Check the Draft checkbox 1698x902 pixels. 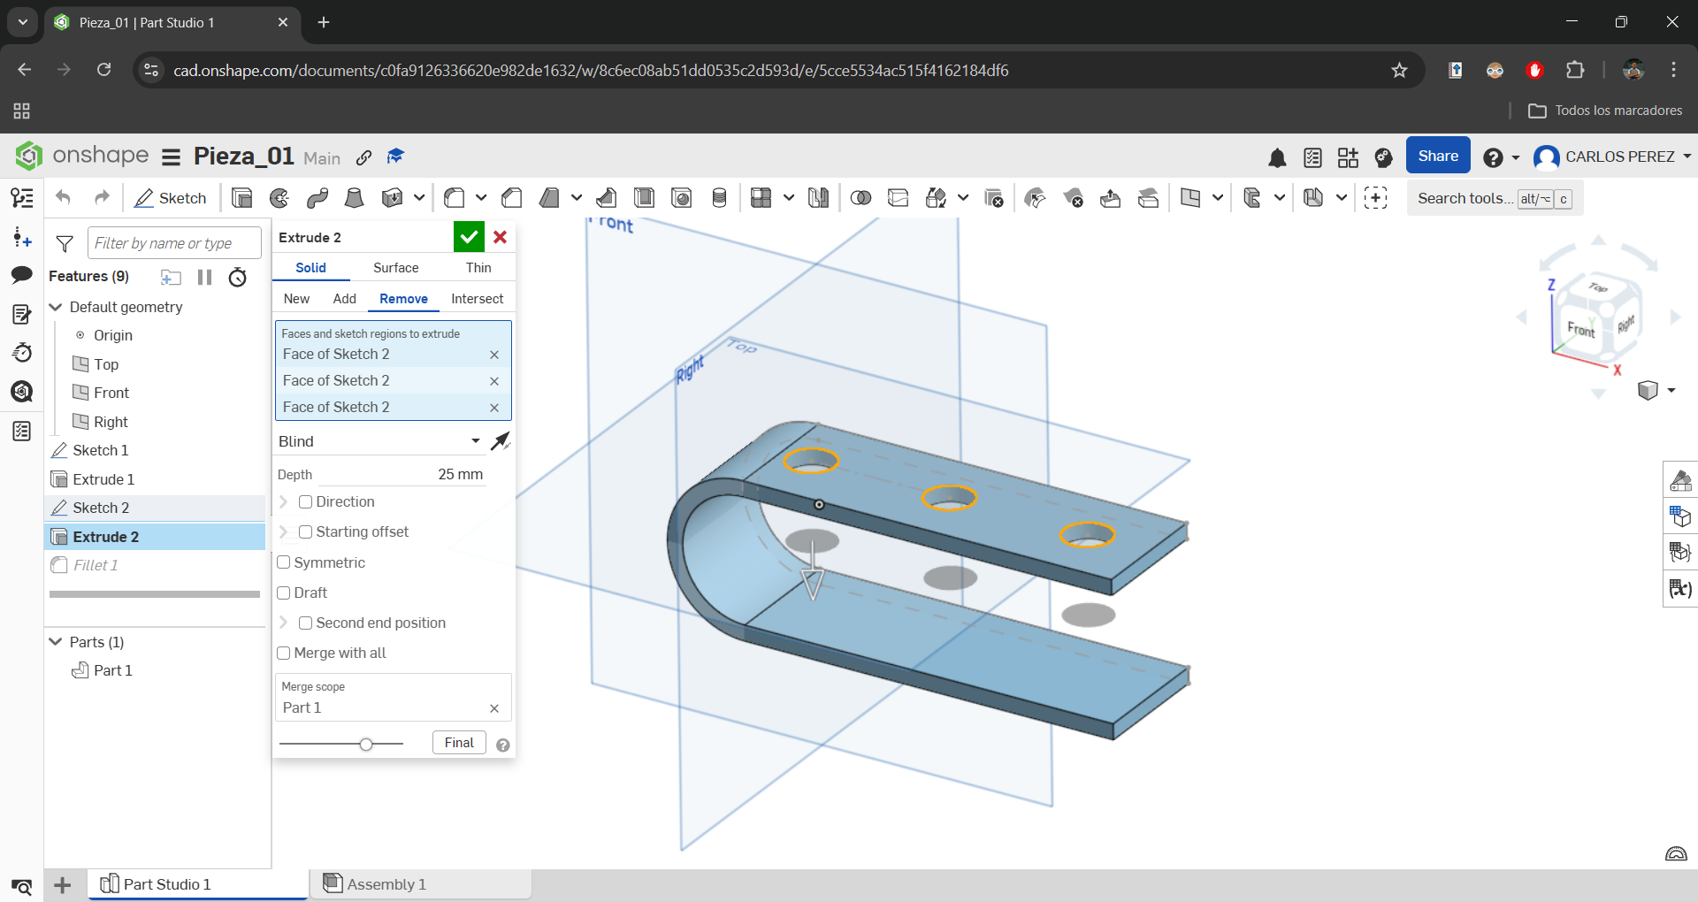tap(284, 592)
